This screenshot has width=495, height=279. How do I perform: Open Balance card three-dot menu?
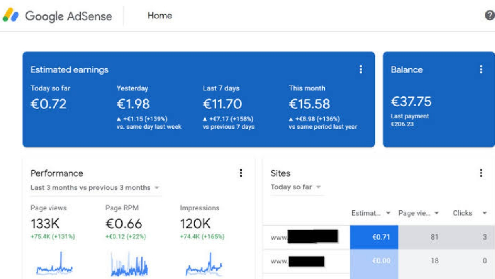point(481,69)
